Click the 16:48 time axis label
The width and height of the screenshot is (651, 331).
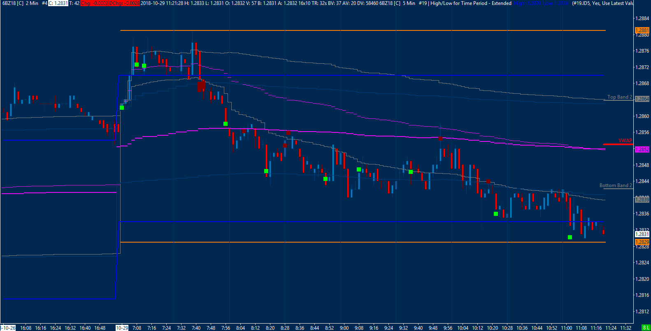pos(100,328)
